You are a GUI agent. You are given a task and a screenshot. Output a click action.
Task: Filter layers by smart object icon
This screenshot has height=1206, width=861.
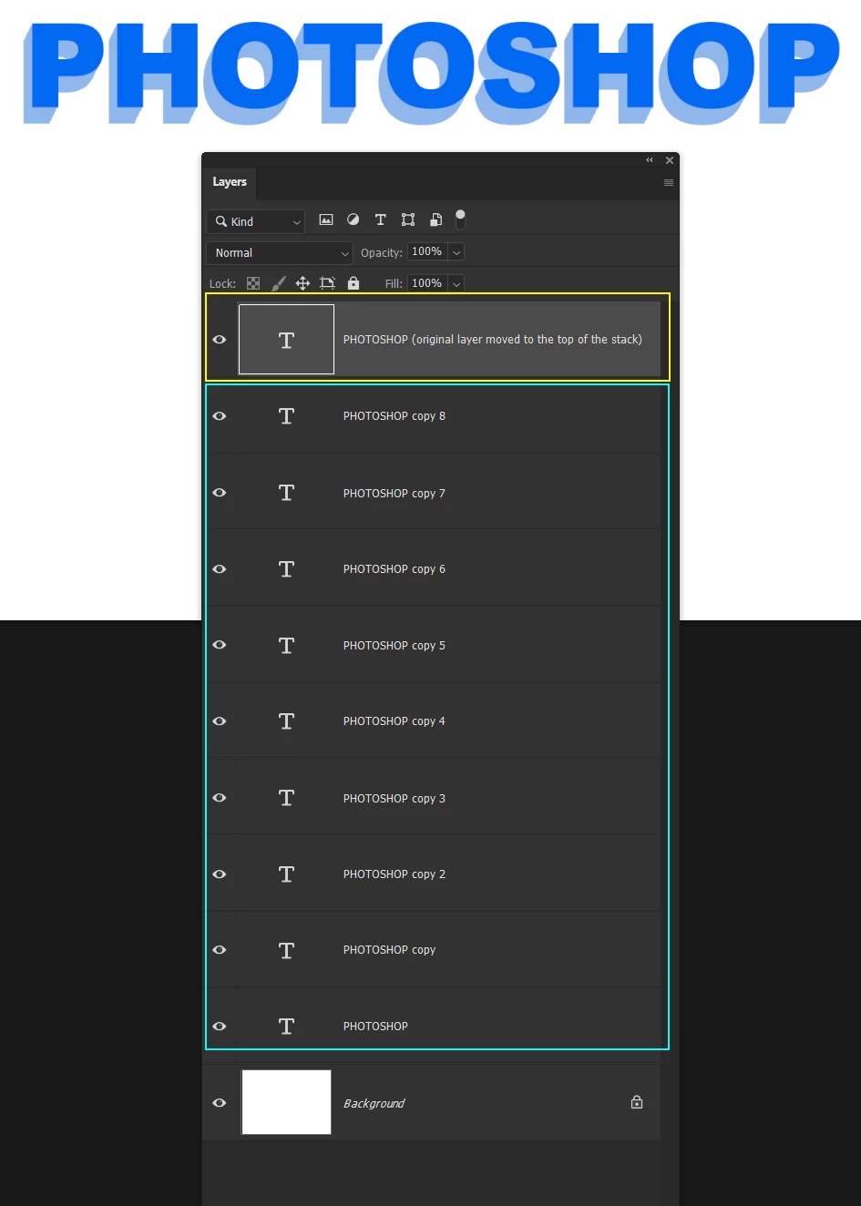pyautogui.click(x=436, y=220)
